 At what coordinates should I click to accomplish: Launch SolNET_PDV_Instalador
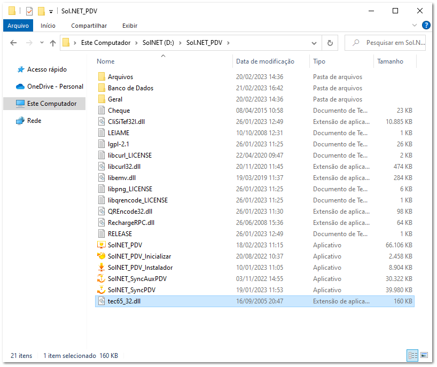click(134, 267)
